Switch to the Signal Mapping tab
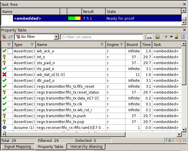Viewport: 188px width, 151px height. [17, 147]
